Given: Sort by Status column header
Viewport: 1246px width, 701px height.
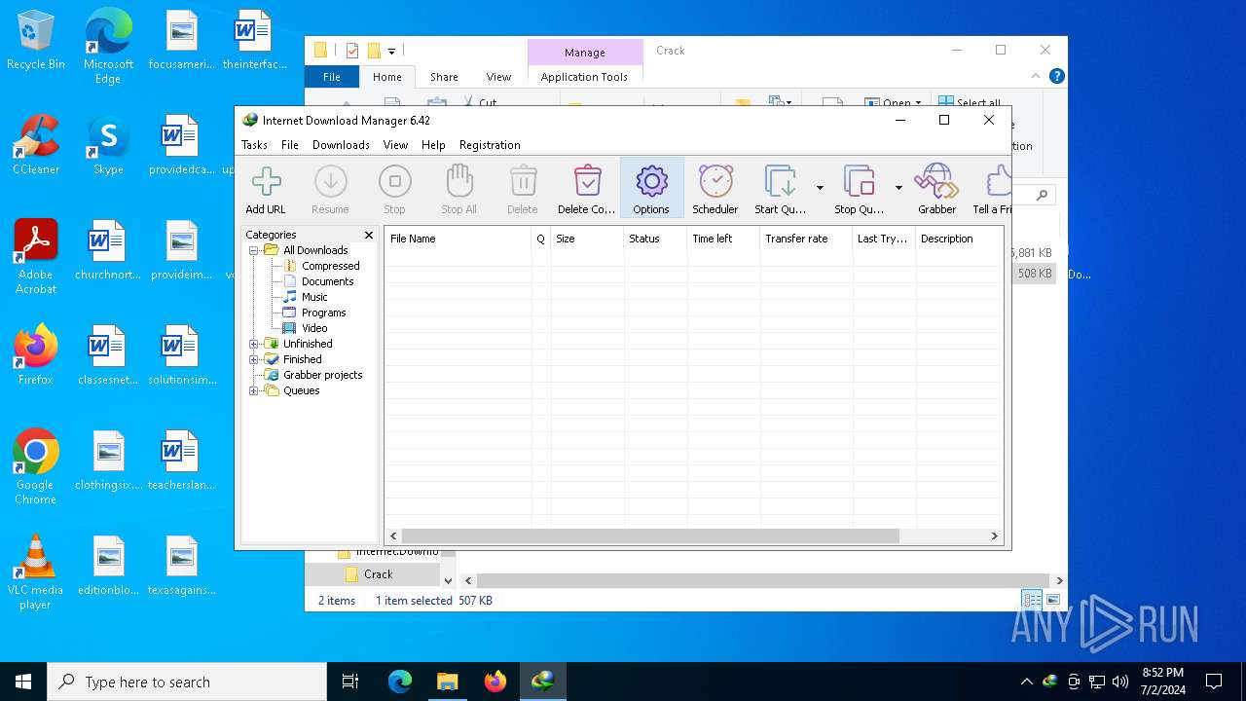Looking at the screenshot, I should (x=655, y=239).
